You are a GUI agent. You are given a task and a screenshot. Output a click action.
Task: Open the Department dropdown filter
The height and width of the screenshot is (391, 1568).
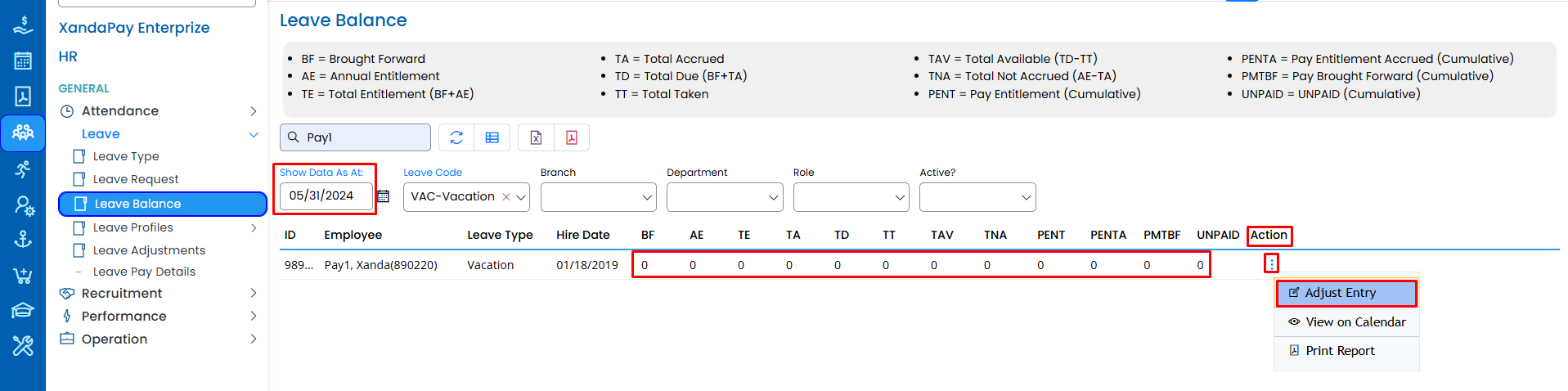[724, 197]
